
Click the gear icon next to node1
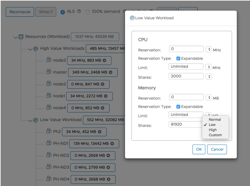pos(106,96)
